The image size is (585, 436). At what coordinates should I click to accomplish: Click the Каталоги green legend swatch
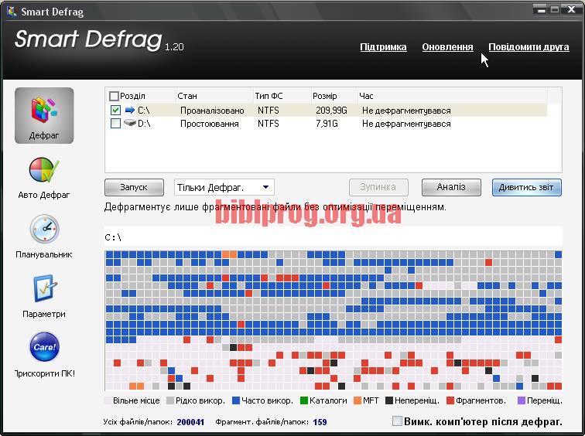(304, 400)
